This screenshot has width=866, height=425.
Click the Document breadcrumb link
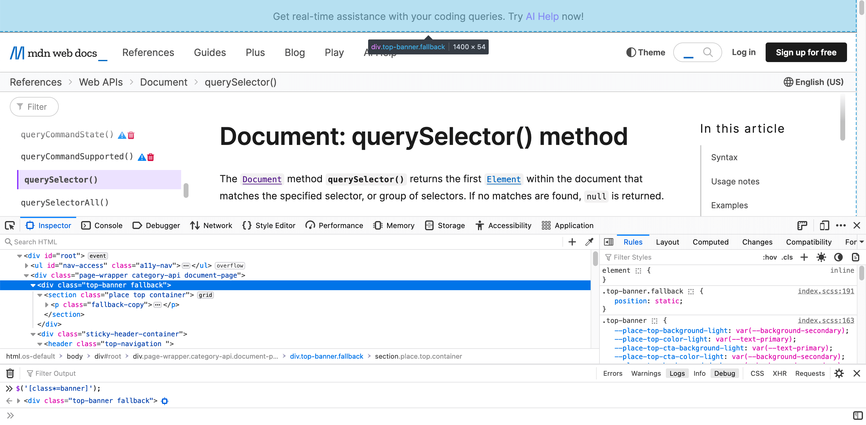[163, 82]
